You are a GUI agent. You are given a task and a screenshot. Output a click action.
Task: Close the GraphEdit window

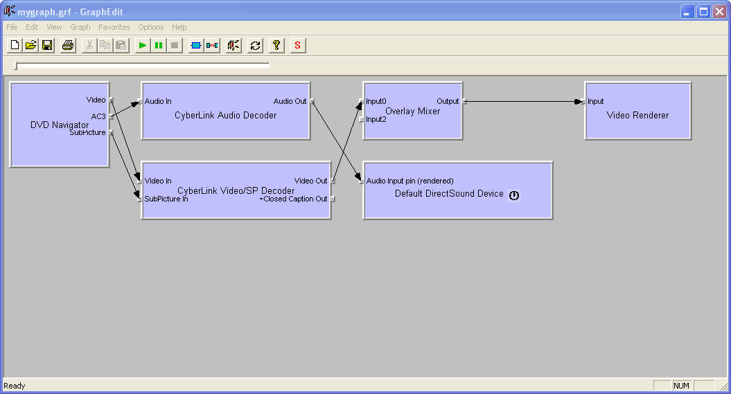[x=719, y=12]
